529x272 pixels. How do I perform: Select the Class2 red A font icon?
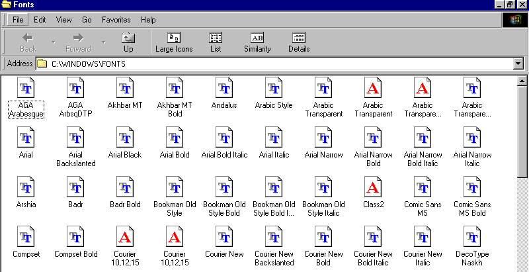[373, 187]
